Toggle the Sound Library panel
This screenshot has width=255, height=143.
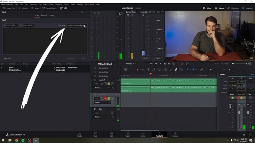[49, 8]
